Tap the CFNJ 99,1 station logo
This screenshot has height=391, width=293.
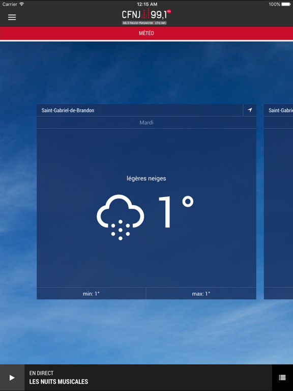[x=146, y=16]
